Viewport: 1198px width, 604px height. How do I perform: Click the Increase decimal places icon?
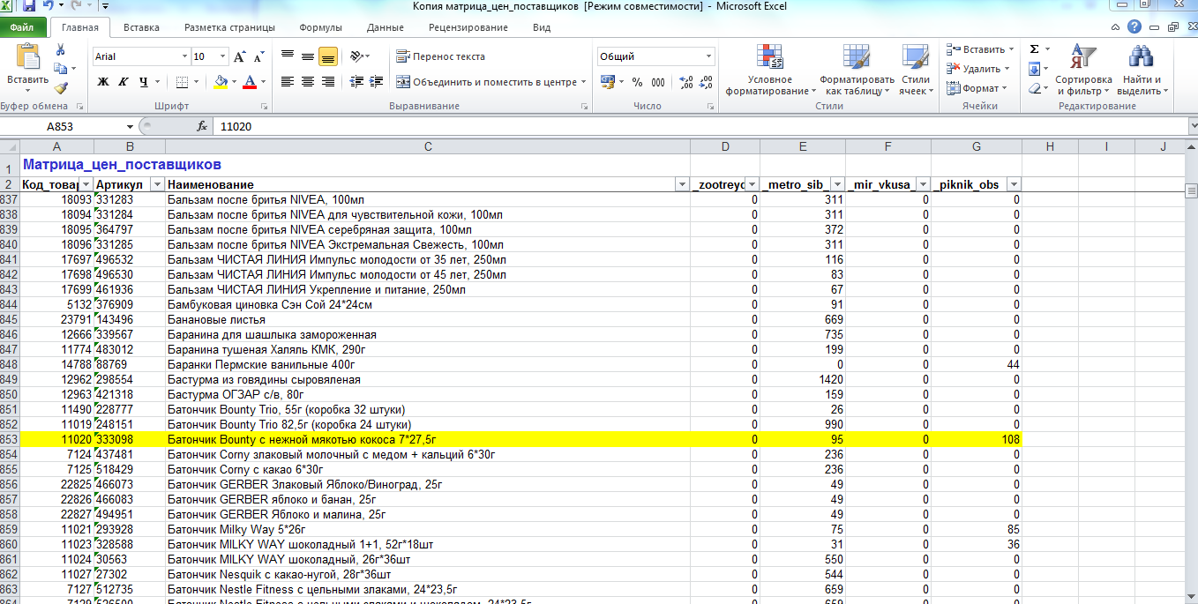pyautogui.click(x=686, y=82)
